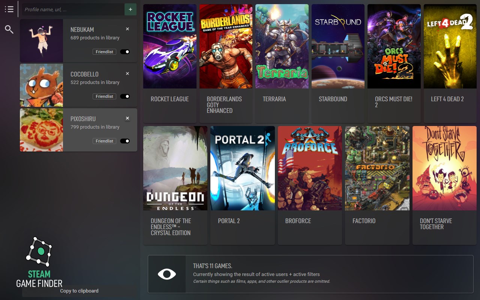Remove the PIXOSHIRU profile

tap(127, 118)
